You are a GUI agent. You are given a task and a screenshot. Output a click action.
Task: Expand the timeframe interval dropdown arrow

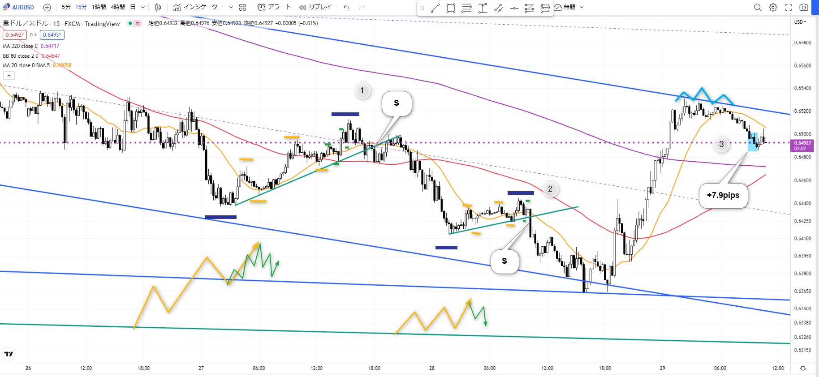pyautogui.click(x=143, y=7)
